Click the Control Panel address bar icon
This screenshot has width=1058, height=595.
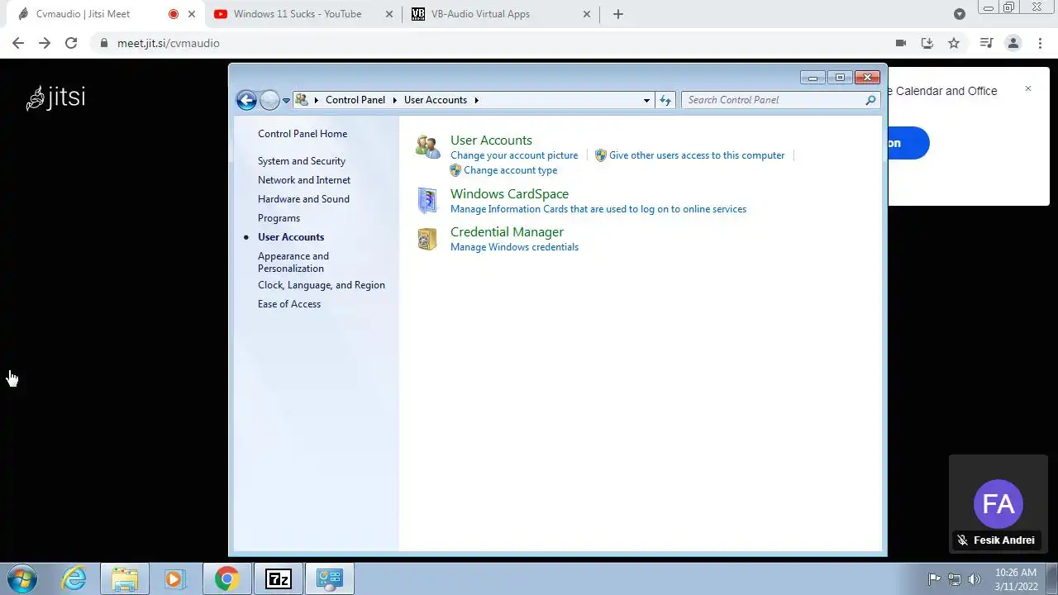point(302,100)
